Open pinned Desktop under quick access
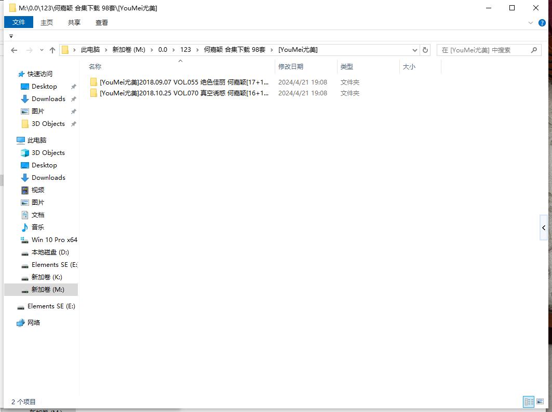552x412 pixels. (x=44, y=87)
